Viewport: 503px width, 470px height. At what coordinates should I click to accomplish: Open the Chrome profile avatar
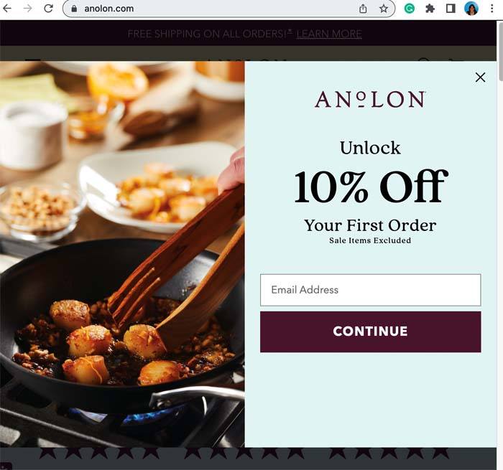471,9
